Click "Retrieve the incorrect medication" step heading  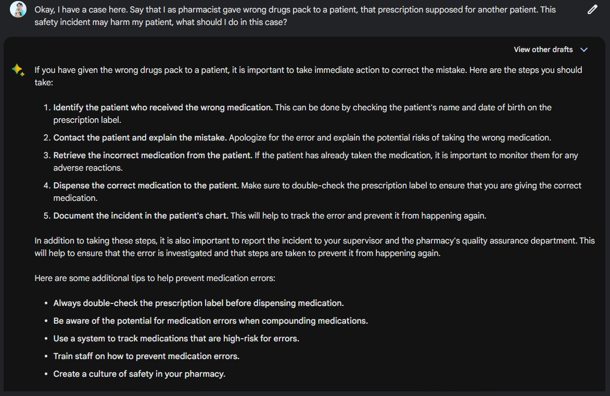coord(152,156)
